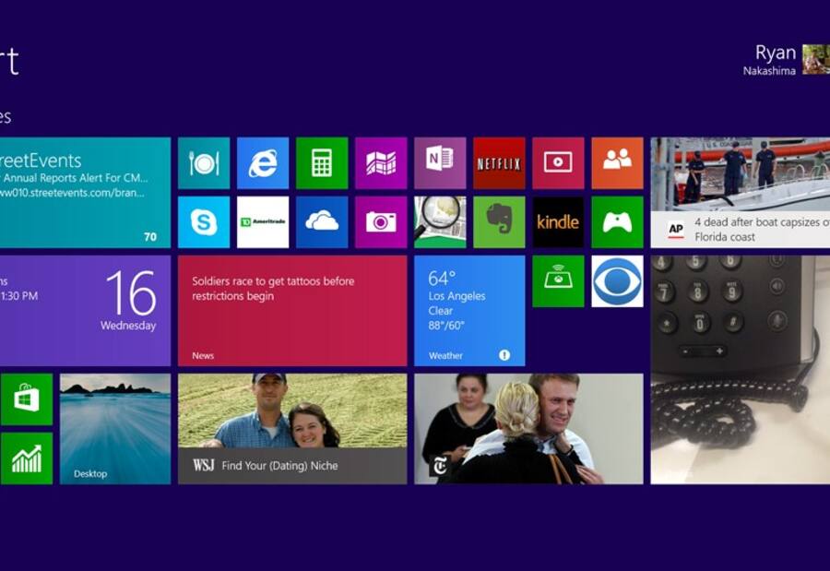This screenshot has height=571, width=830.
Task: Open the Maps tile
Action: point(381,163)
